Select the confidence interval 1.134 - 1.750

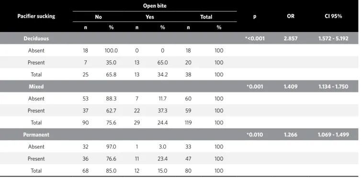click(333, 87)
